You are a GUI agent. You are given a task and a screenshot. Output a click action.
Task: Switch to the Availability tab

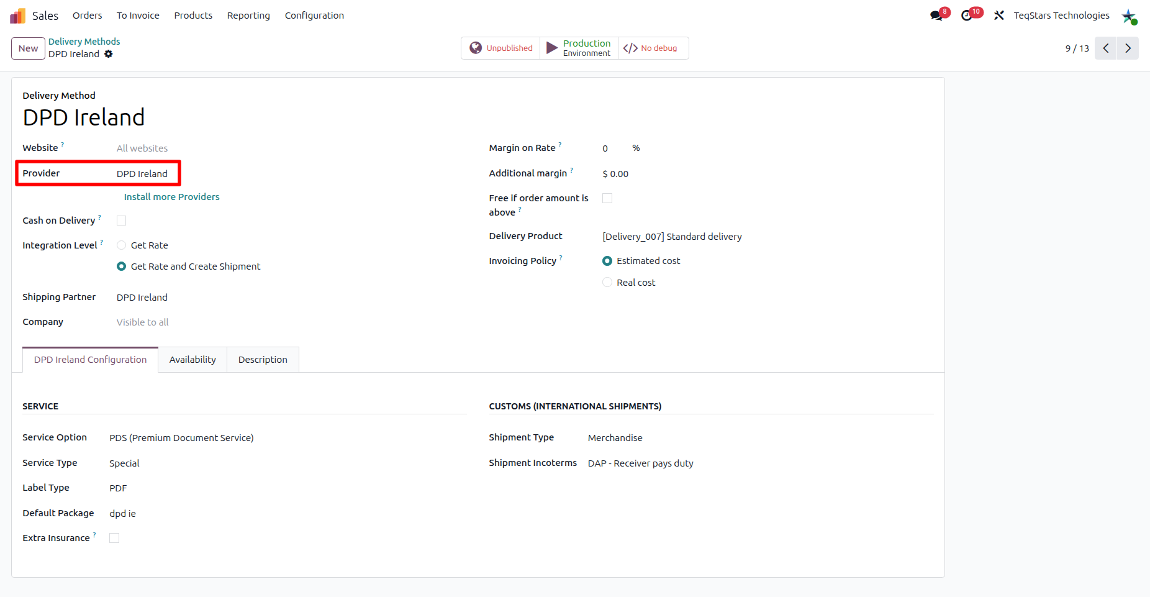tap(192, 360)
